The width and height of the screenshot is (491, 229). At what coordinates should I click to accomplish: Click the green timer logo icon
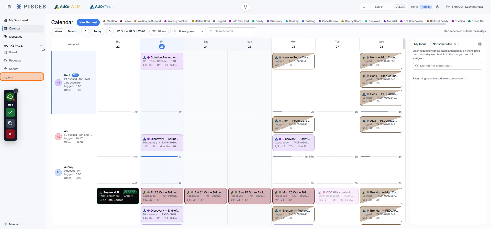pyautogui.click(x=10, y=97)
